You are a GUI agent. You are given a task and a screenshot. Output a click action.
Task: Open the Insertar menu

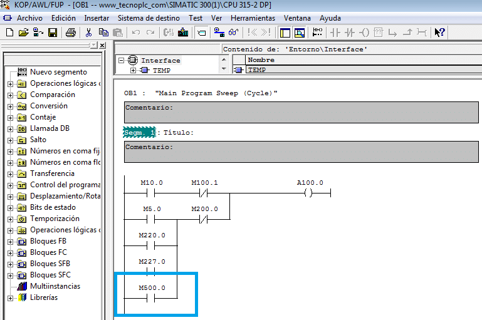click(97, 18)
